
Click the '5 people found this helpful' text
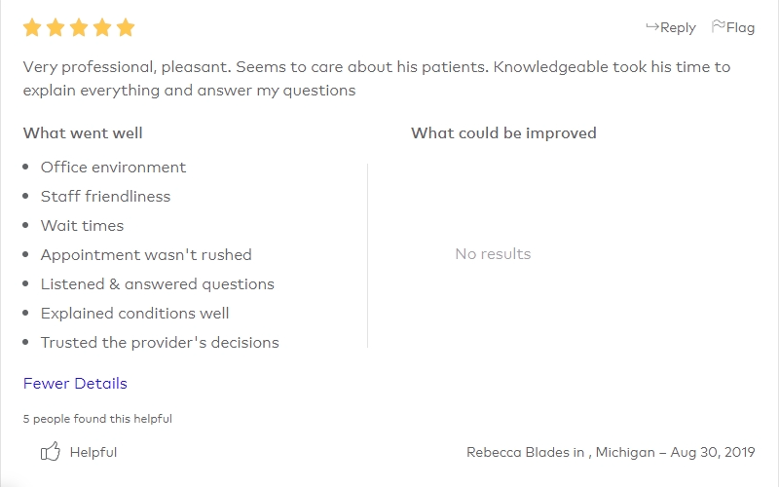click(x=97, y=419)
